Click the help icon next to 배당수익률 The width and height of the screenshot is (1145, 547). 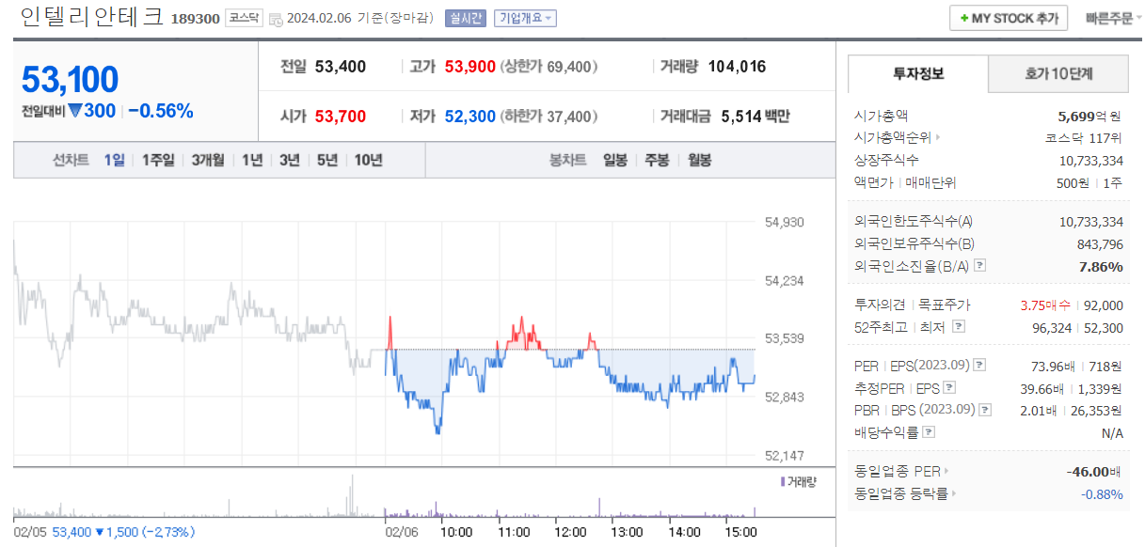929,432
